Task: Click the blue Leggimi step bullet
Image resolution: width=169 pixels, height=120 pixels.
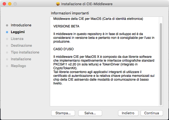Action: click(7, 32)
